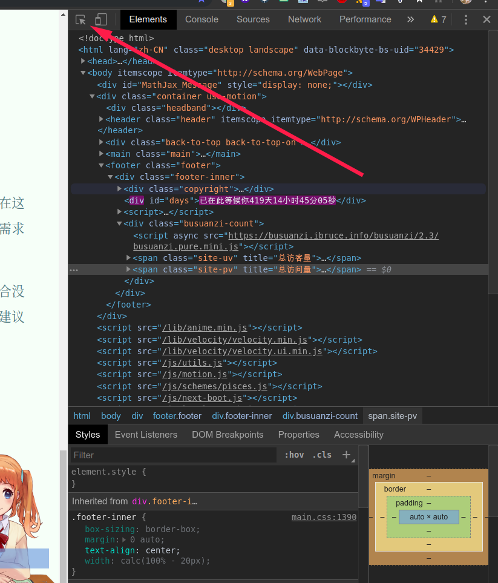Toggle the :hov element state panel
The image size is (498, 583).
(x=294, y=455)
